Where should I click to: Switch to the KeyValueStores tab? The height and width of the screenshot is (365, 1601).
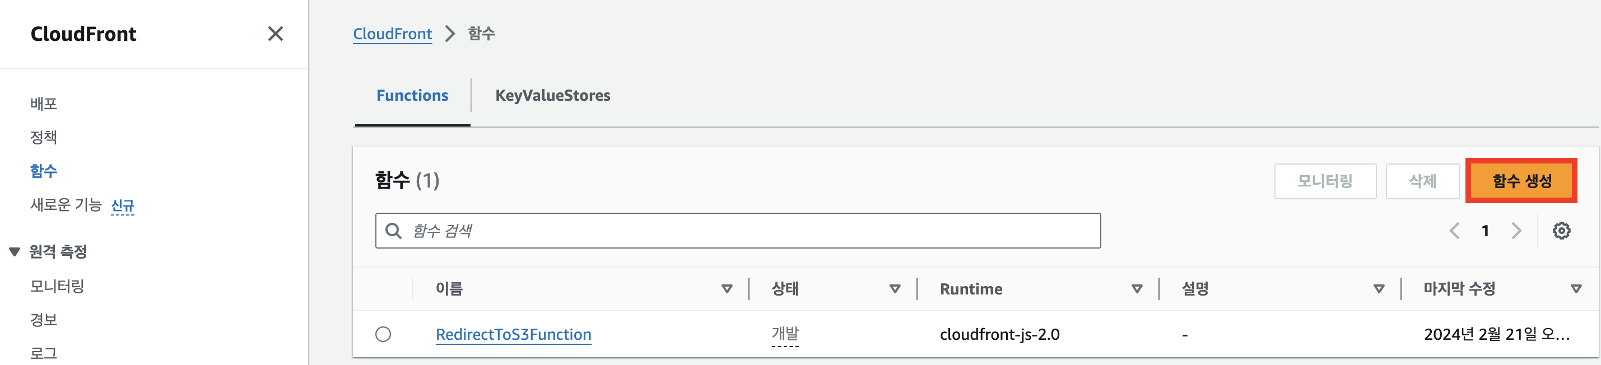pyautogui.click(x=552, y=96)
